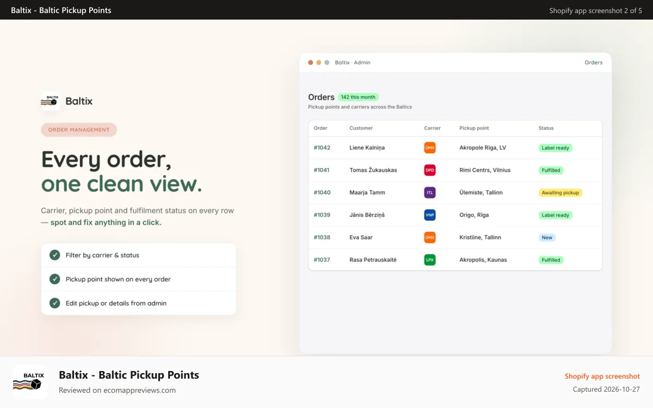
Task: Open order #1040
Action: tap(322, 193)
